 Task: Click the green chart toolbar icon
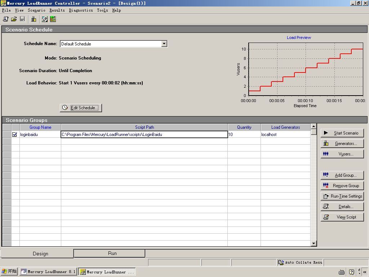coord(53,19)
